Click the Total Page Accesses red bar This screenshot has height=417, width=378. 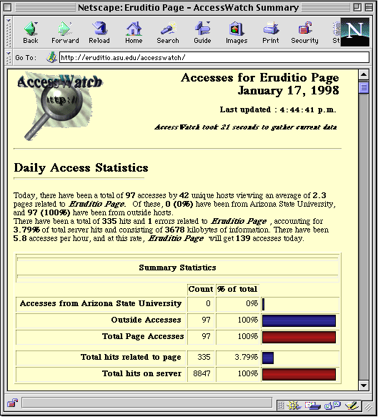click(299, 337)
